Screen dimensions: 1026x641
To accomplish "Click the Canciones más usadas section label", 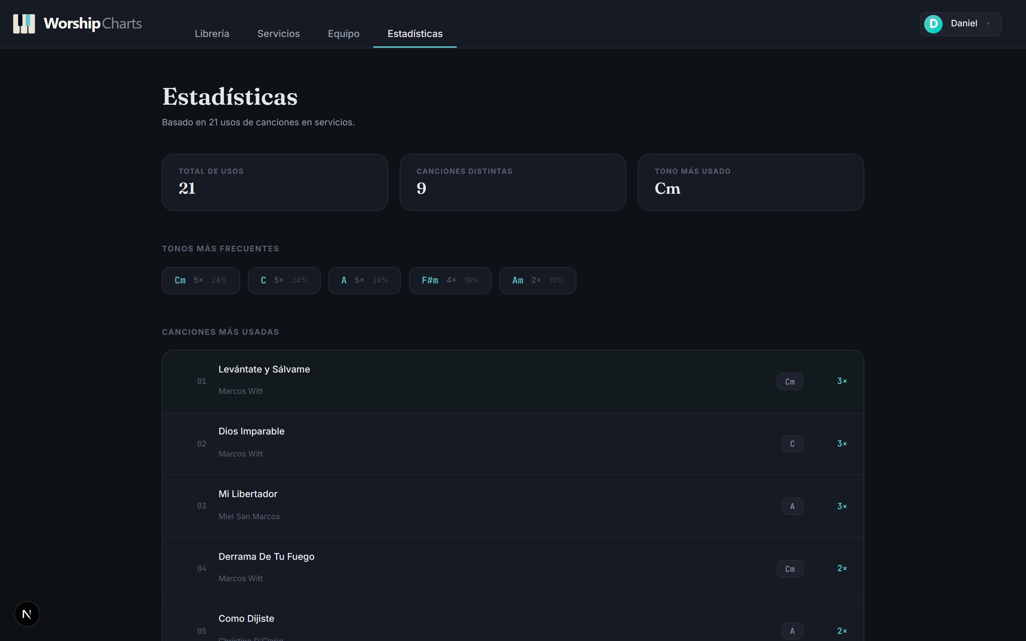I will tap(221, 332).
